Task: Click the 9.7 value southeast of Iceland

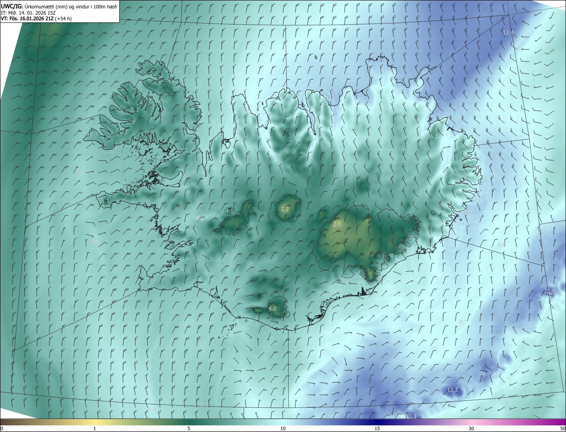Action: 463,322
